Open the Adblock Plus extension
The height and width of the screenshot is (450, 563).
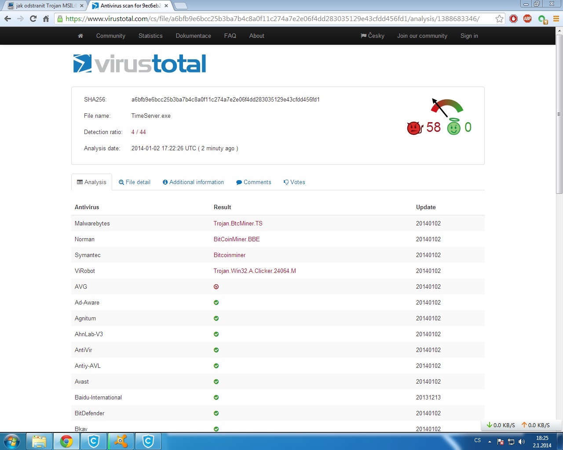pyautogui.click(x=527, y=18)
